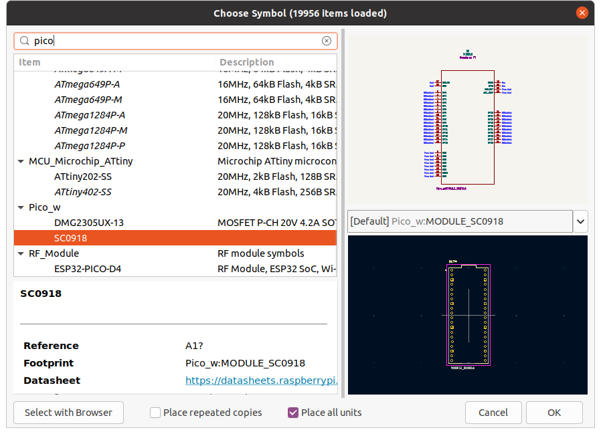Collapse the RF_Module library

coord(21,253)
